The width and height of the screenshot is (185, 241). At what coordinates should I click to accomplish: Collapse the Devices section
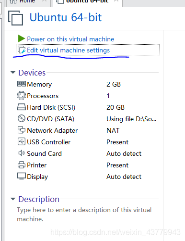coord(13,73)
